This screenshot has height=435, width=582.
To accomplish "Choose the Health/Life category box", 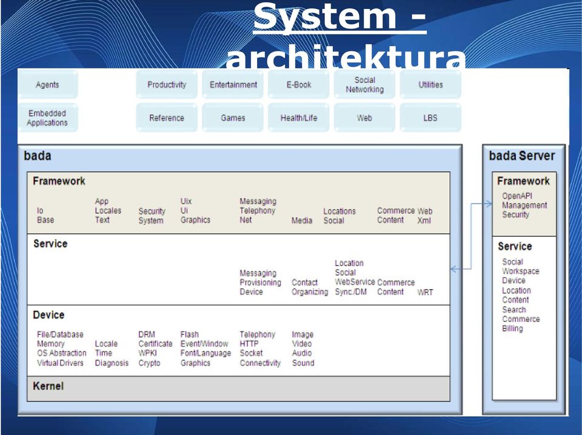I will [x=299, y=118].
